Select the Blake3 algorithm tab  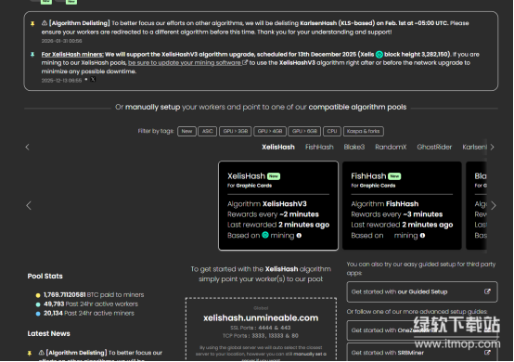click(354, 148)
